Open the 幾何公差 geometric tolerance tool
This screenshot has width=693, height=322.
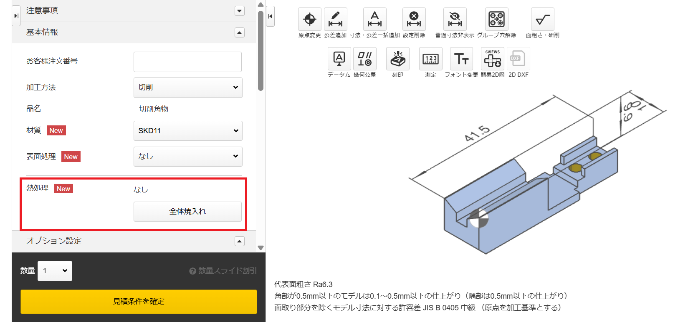click(364, 59)
